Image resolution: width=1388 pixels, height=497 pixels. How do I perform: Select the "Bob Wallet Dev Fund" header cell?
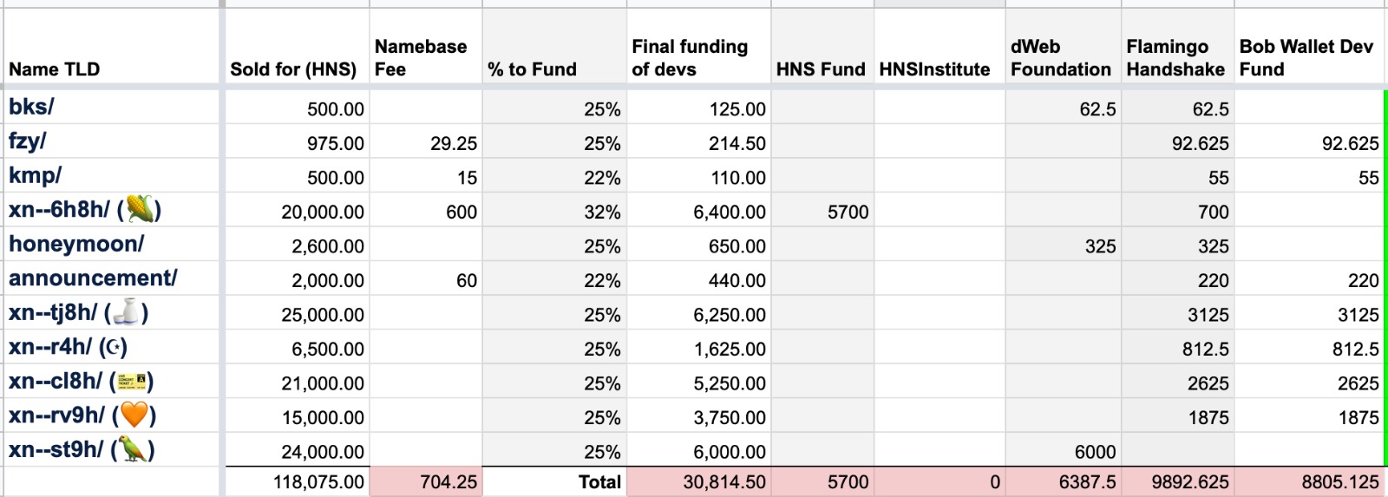coord(1306,57)
